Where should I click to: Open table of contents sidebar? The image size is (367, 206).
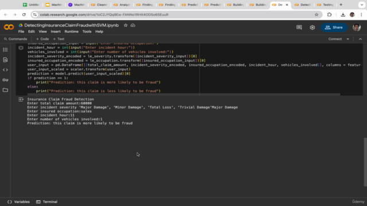point(5,50)
